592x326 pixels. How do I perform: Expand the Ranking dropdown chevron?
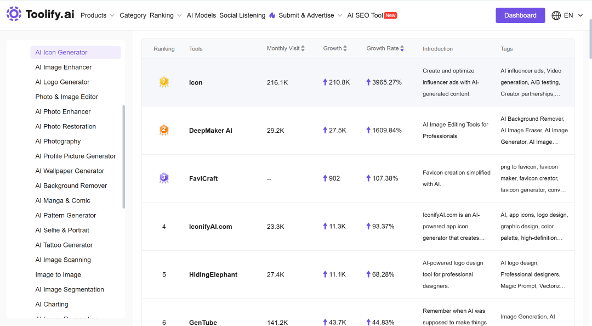click(179, 15)
